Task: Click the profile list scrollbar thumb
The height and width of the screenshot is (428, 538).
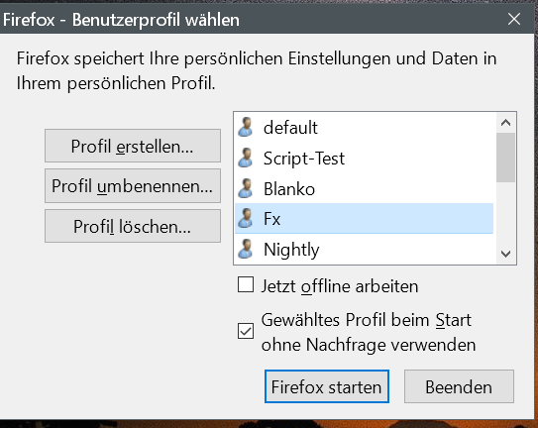Action: [505, 158]
